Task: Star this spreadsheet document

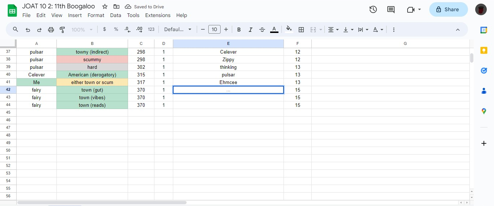Action: 105,7
